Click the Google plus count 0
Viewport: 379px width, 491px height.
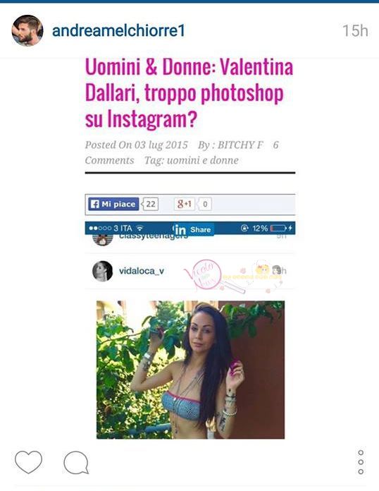coord(205,204)
